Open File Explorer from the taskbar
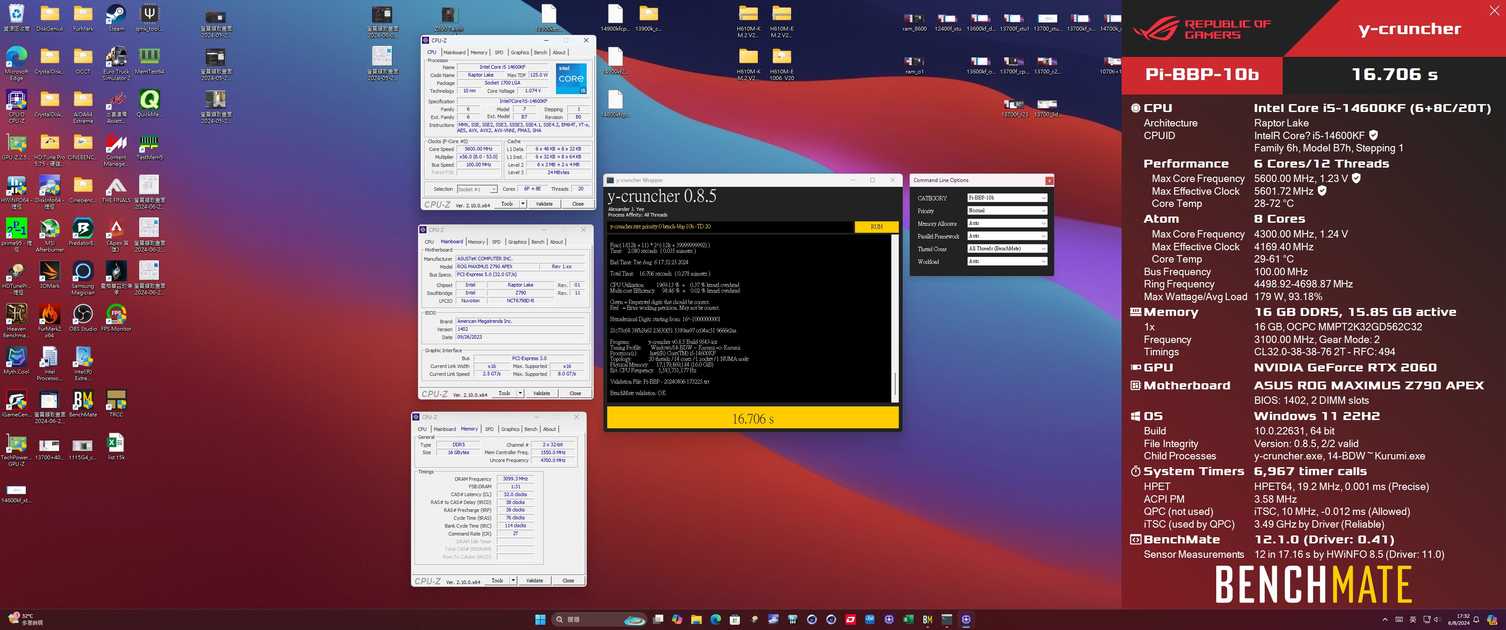1506x630 pixels. (696, 619)
